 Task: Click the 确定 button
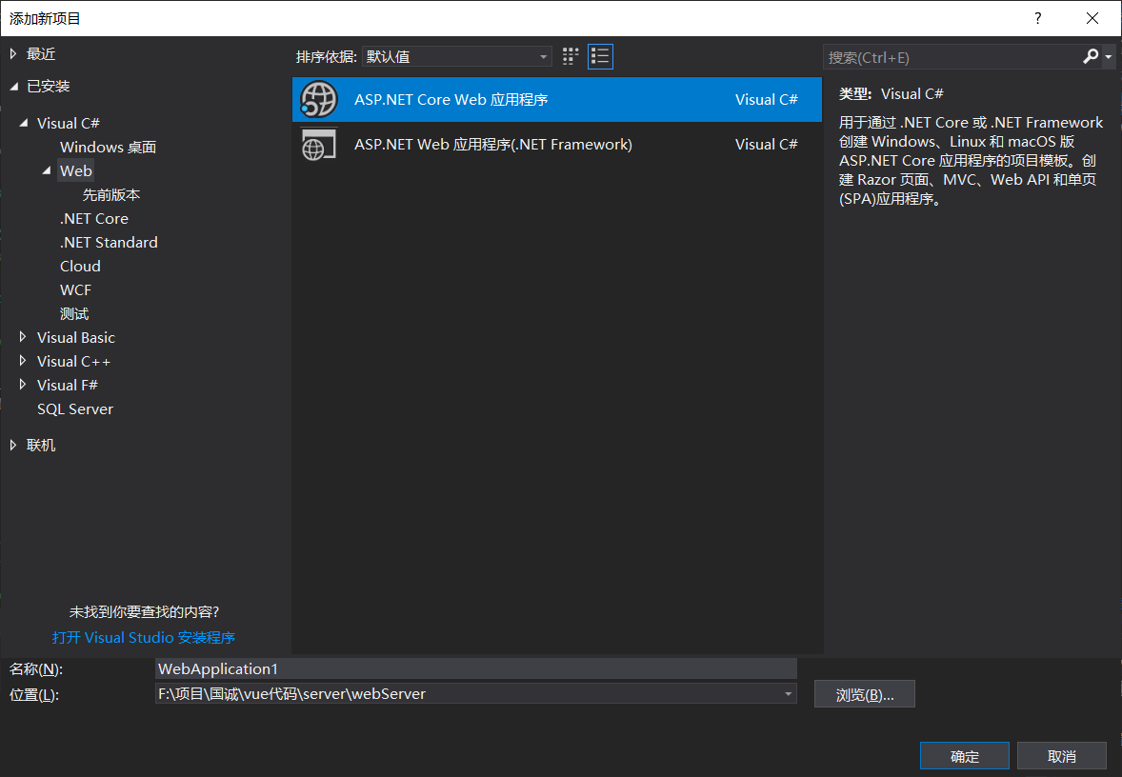965,756
